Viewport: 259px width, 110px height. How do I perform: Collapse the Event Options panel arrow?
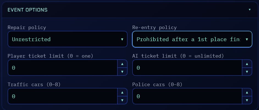(x=250, y=10)
